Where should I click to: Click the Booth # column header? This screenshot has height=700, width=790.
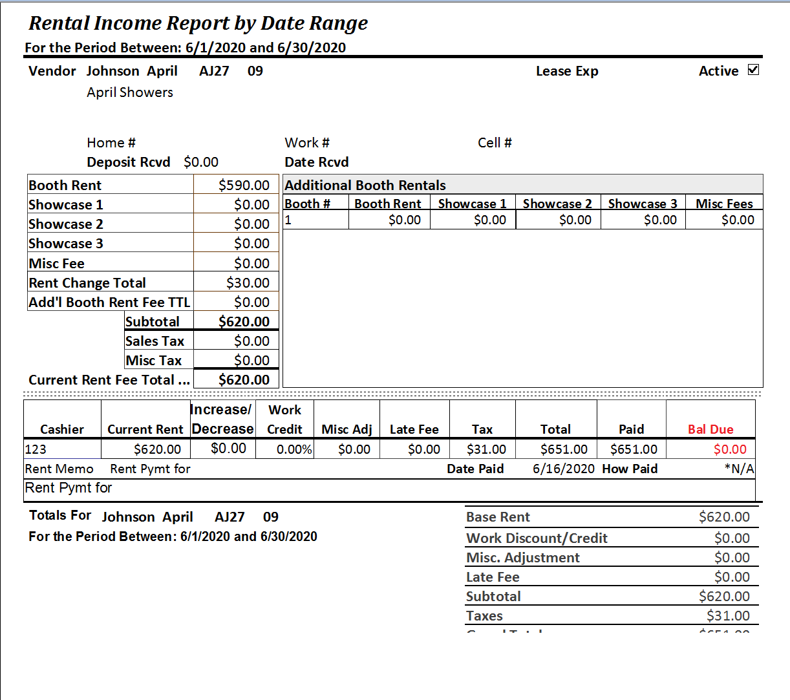[308, 204]
